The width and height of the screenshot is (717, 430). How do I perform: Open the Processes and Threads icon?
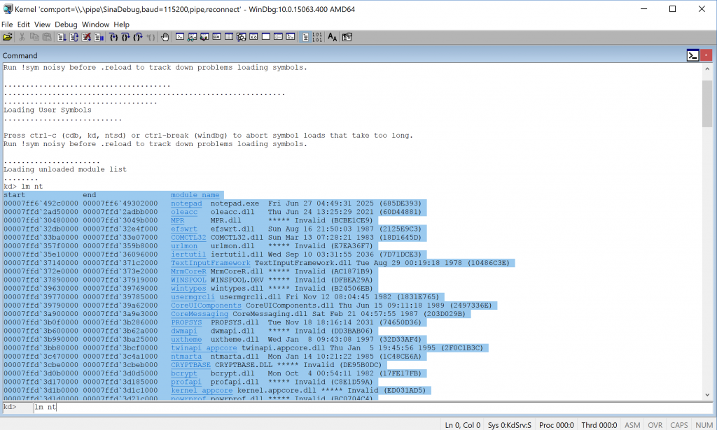[x=278, y=38]
